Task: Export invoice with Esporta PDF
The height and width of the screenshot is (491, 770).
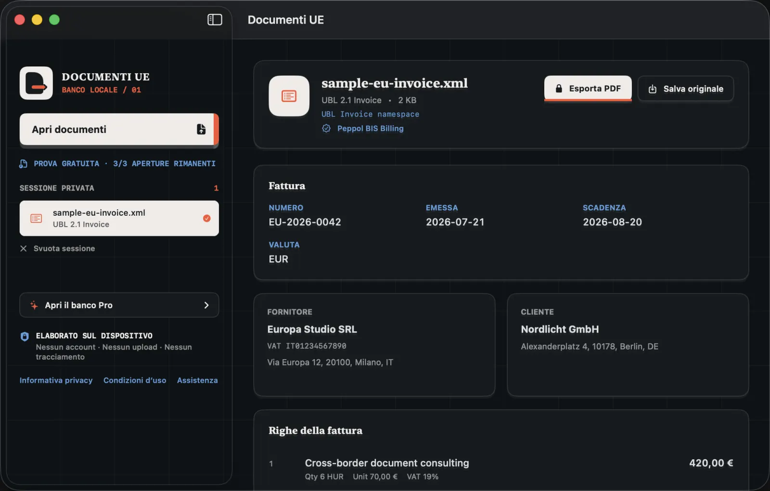Action: pyautogui.click(x=588, y=89)
